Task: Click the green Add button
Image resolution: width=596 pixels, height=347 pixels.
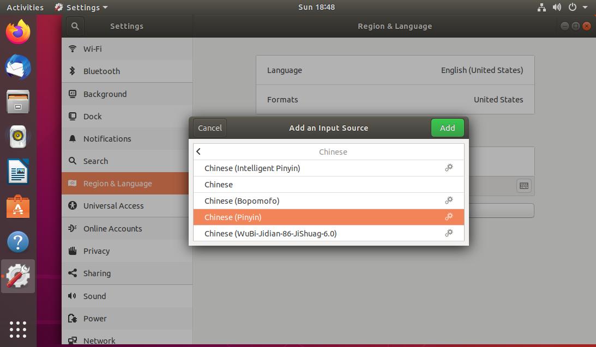Action: point(447,127)
